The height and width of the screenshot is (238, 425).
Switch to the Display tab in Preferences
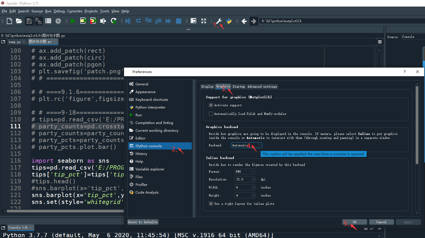[207, 86]
